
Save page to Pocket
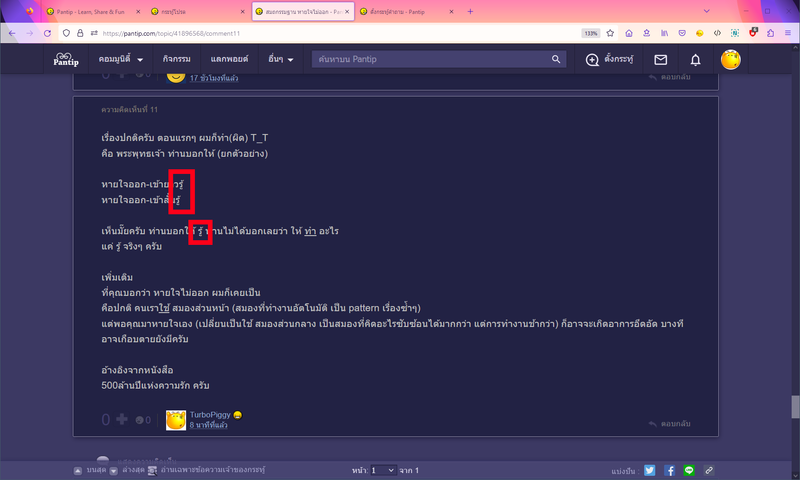coord(682,33)
